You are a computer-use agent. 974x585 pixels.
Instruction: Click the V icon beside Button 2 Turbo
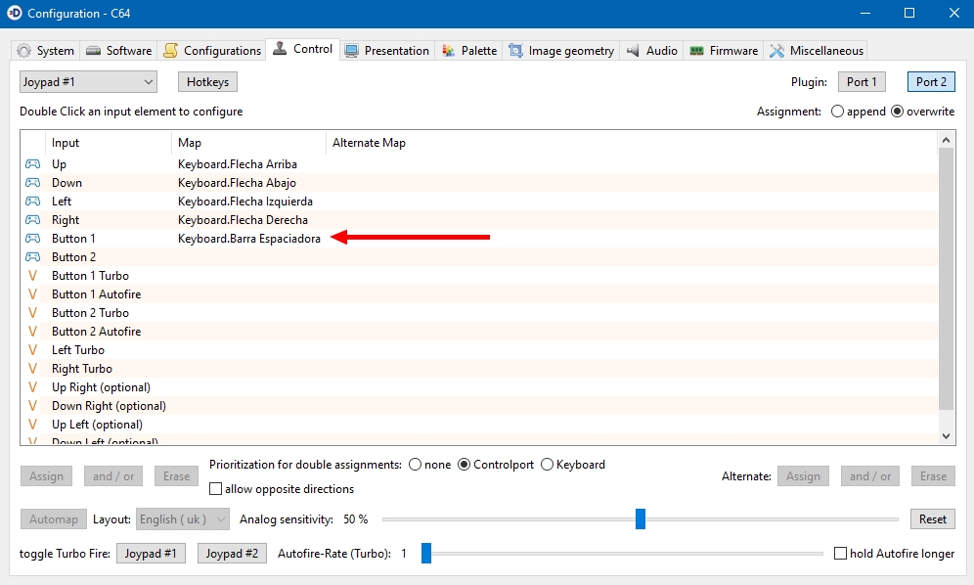click(x=33, y=313)
